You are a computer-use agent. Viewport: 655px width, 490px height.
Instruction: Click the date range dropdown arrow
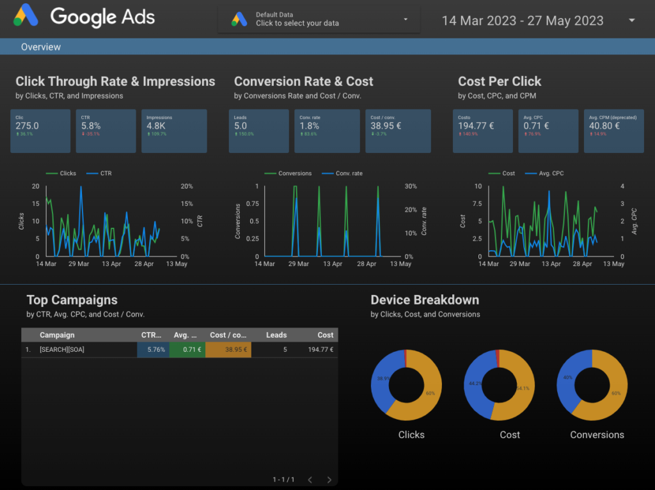(x=631, y=20)
